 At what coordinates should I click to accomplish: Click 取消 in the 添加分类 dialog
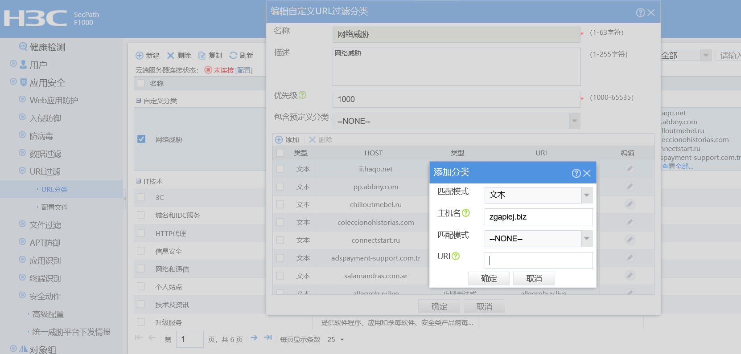(534, 278)
